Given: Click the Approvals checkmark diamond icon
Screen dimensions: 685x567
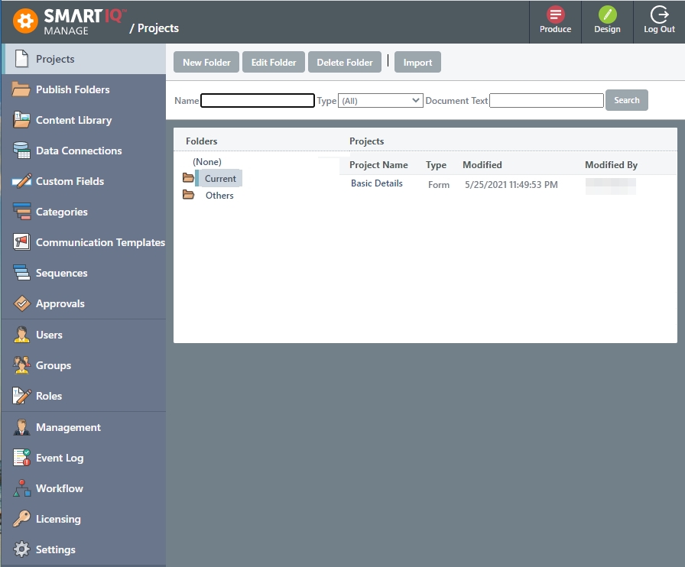Looking at the screenshot, I should (21, 303).
